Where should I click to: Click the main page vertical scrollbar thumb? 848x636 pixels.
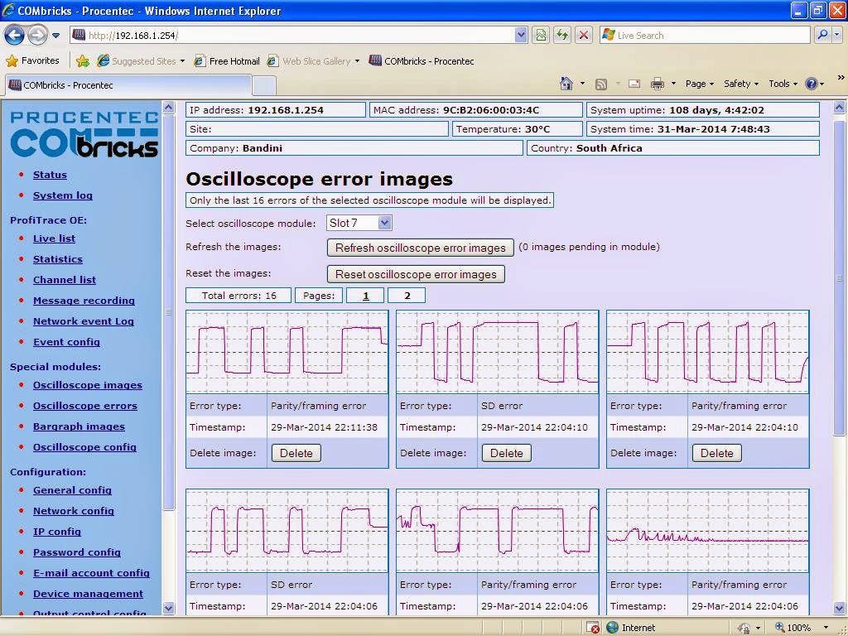839,278
